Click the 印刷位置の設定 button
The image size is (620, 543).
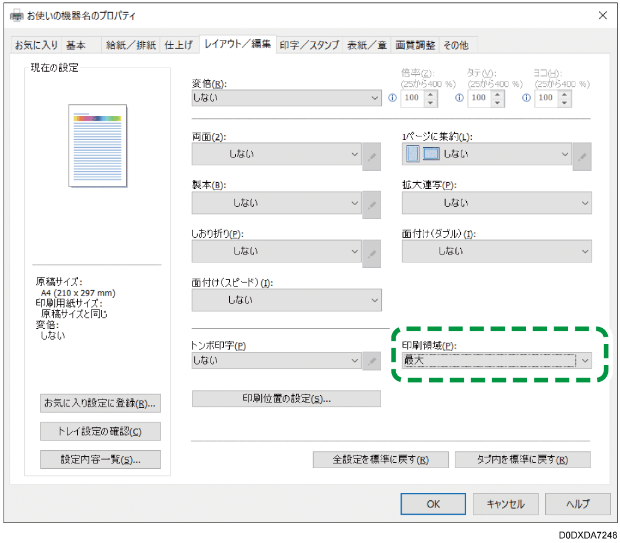point(286,399)
